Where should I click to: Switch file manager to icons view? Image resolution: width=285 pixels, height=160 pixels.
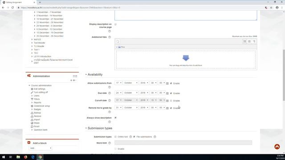coord(244,41)
